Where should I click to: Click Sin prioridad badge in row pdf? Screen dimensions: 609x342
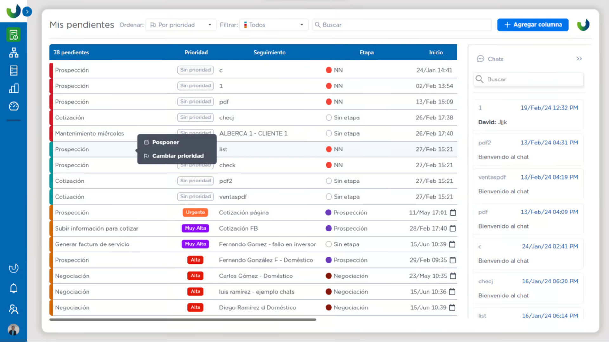pos(195,102)
